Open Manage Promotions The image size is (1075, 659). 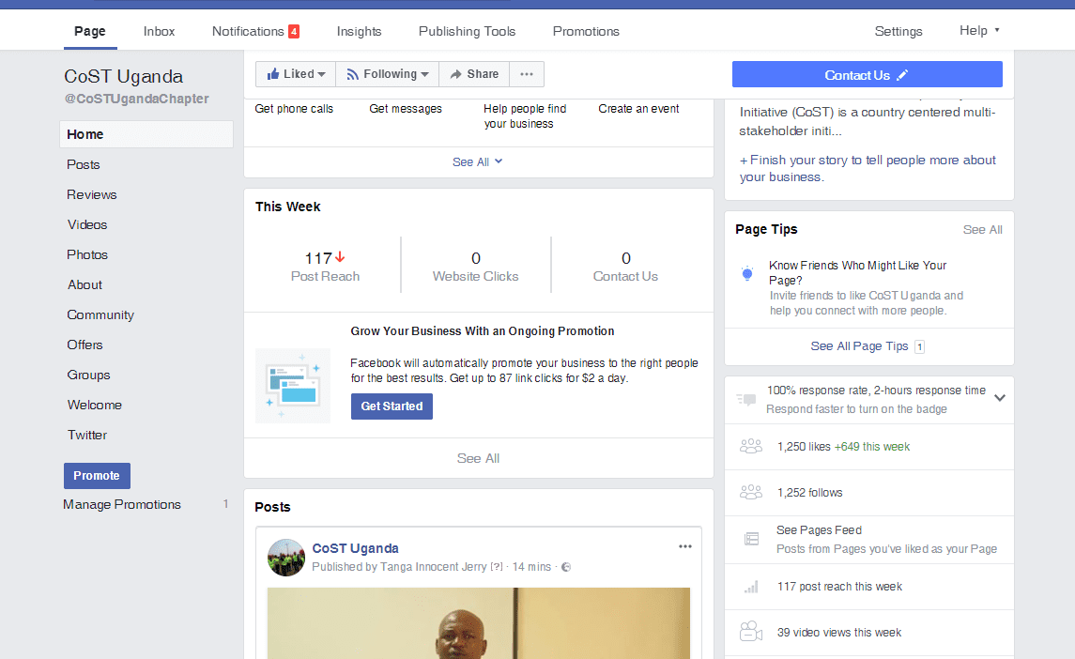pos(122,505)
